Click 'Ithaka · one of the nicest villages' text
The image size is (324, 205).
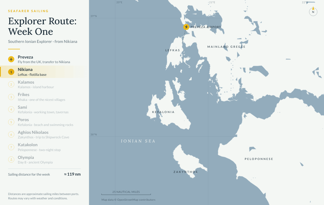(42, 100)
